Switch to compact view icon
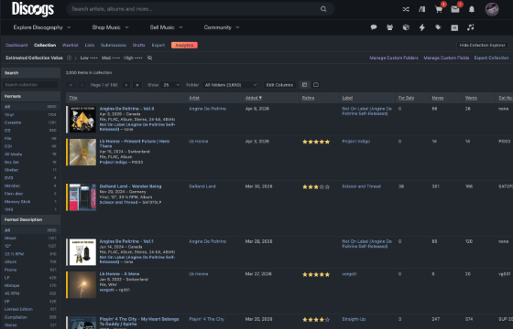Screen dimensions: 513x329 click(x=316, y=85)
